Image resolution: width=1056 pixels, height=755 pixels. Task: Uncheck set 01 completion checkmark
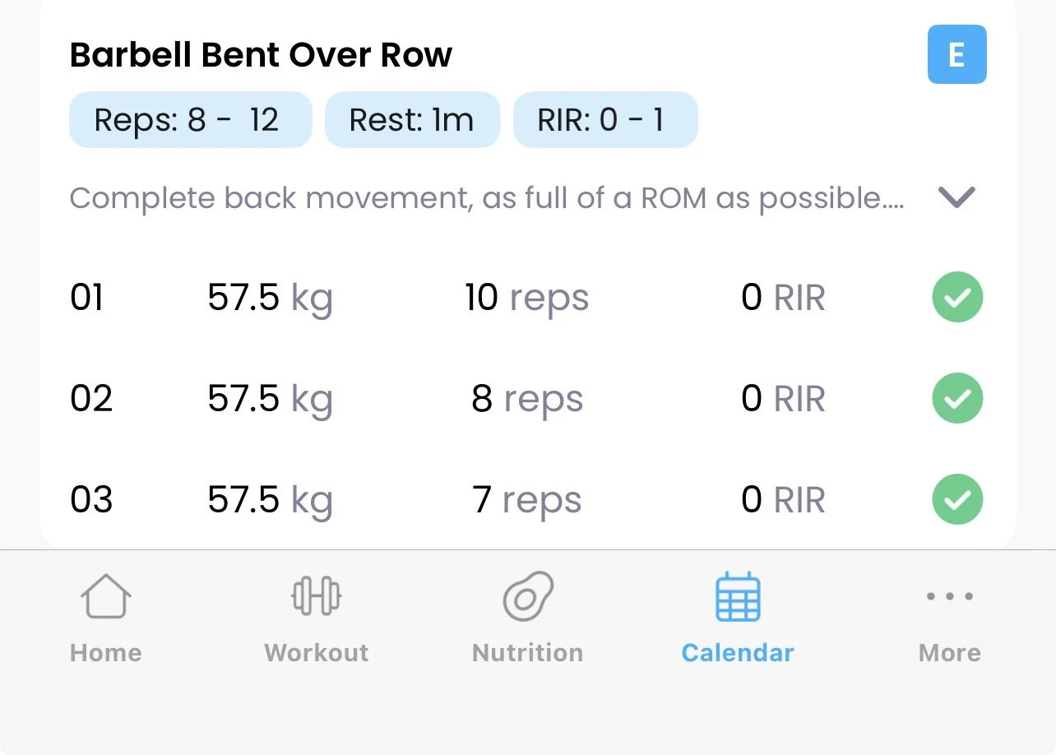(x=957, y=297)
